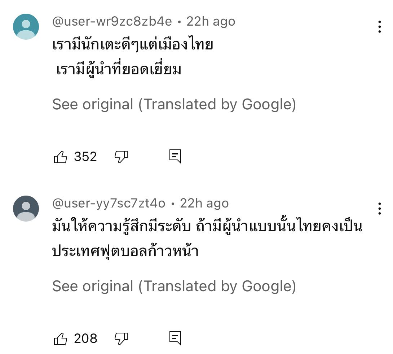The width and height of the screenshot is (393, 354).
Task: Show original text of second comment
Action: (x=174, y=286)
